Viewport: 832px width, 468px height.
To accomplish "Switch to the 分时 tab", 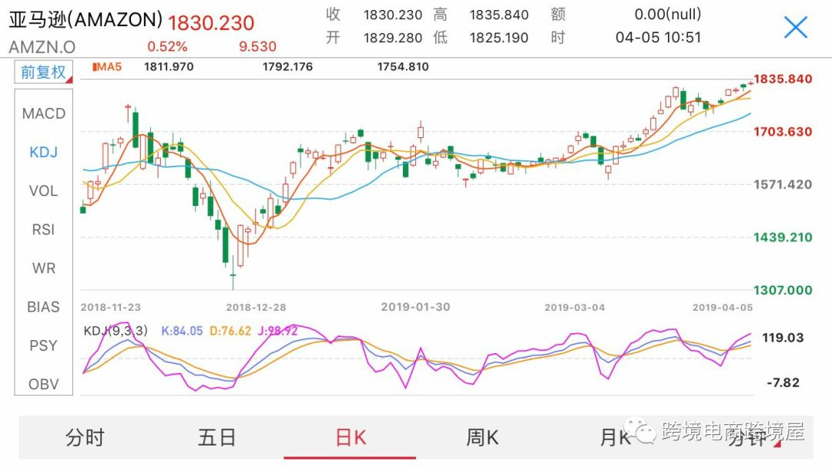I will click(x=85, y=438).
